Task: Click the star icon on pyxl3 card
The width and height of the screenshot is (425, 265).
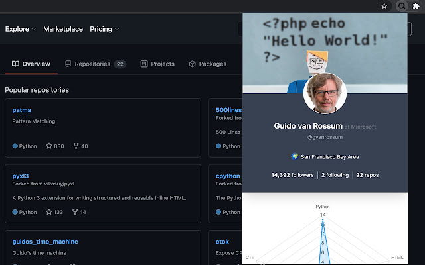Action: pyautogui.click(x=48, y=212)
